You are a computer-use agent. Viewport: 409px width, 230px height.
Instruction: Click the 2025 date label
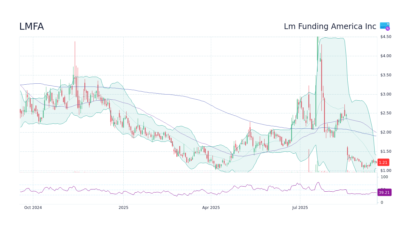click(x=123, y=207)
